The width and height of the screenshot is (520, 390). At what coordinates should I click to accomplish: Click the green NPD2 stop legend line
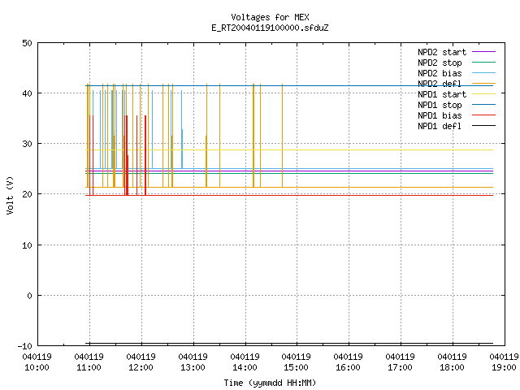[483, 62]
